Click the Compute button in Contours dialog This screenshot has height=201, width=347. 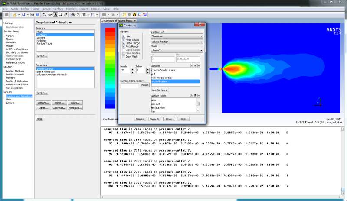(154, 119)
